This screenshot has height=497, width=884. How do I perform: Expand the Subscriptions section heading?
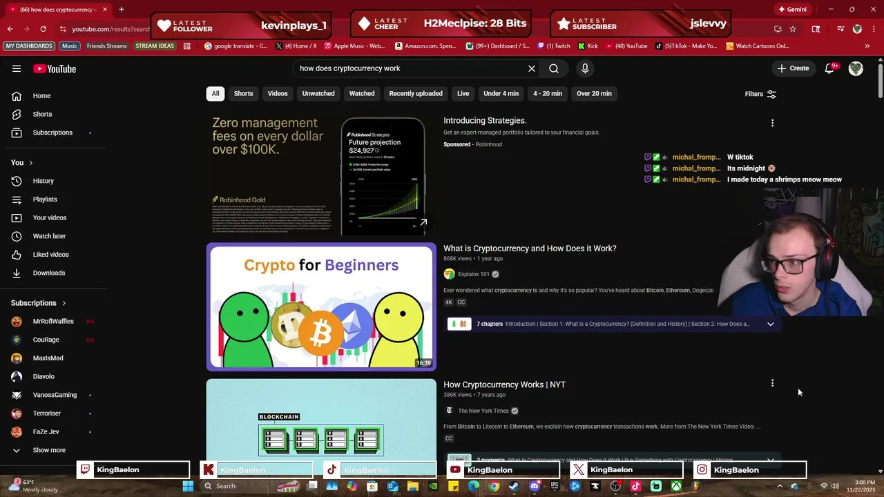pos(39,303)
